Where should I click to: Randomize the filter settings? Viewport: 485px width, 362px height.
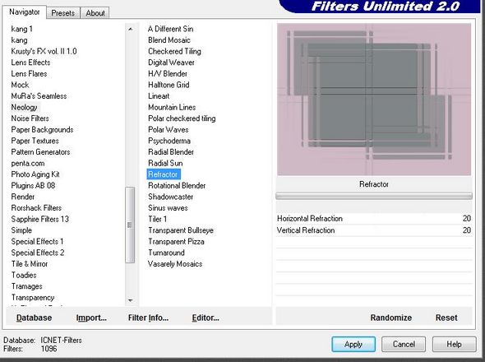click(391, 318)
